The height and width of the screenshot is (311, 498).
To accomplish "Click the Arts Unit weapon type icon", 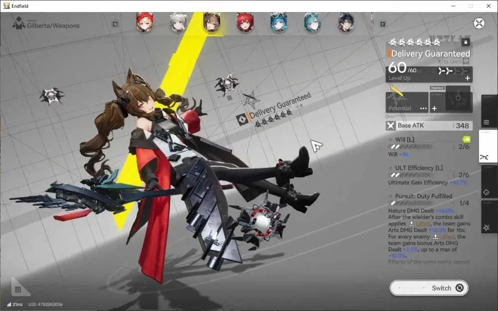I will pyautogui.click(x=466, y=61).
